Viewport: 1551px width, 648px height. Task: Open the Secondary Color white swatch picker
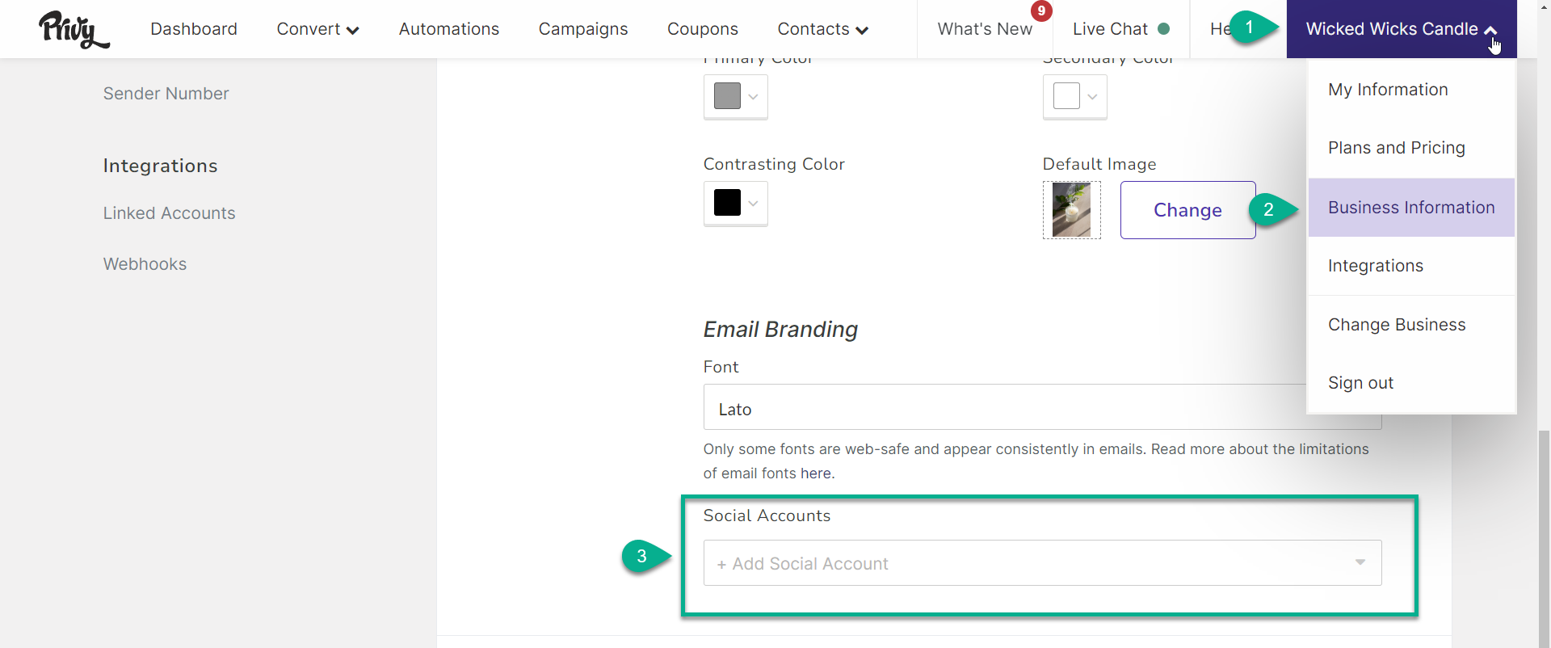[1074, 96]
